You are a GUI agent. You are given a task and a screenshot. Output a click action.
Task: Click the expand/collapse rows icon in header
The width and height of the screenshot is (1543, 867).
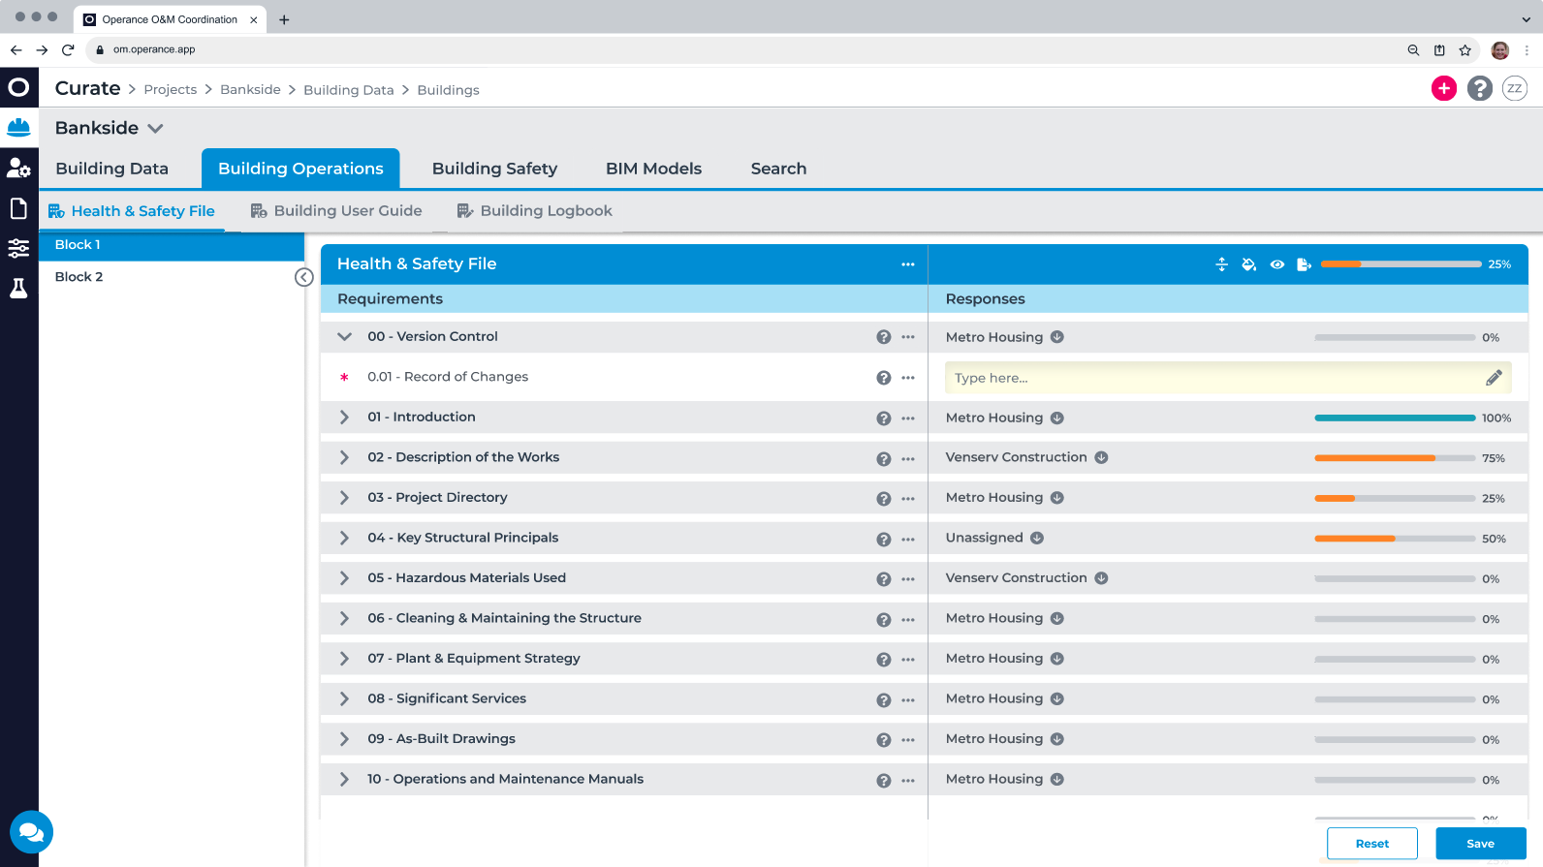1221,264
